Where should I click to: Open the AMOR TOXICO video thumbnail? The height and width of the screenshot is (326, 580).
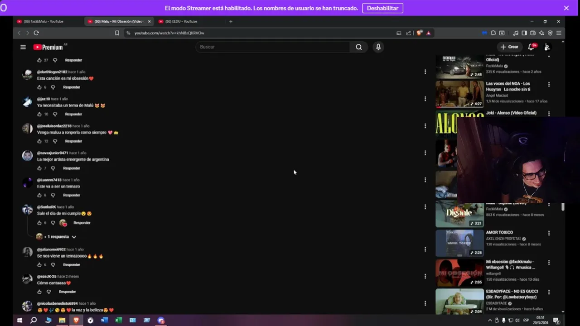pos(459,243)
